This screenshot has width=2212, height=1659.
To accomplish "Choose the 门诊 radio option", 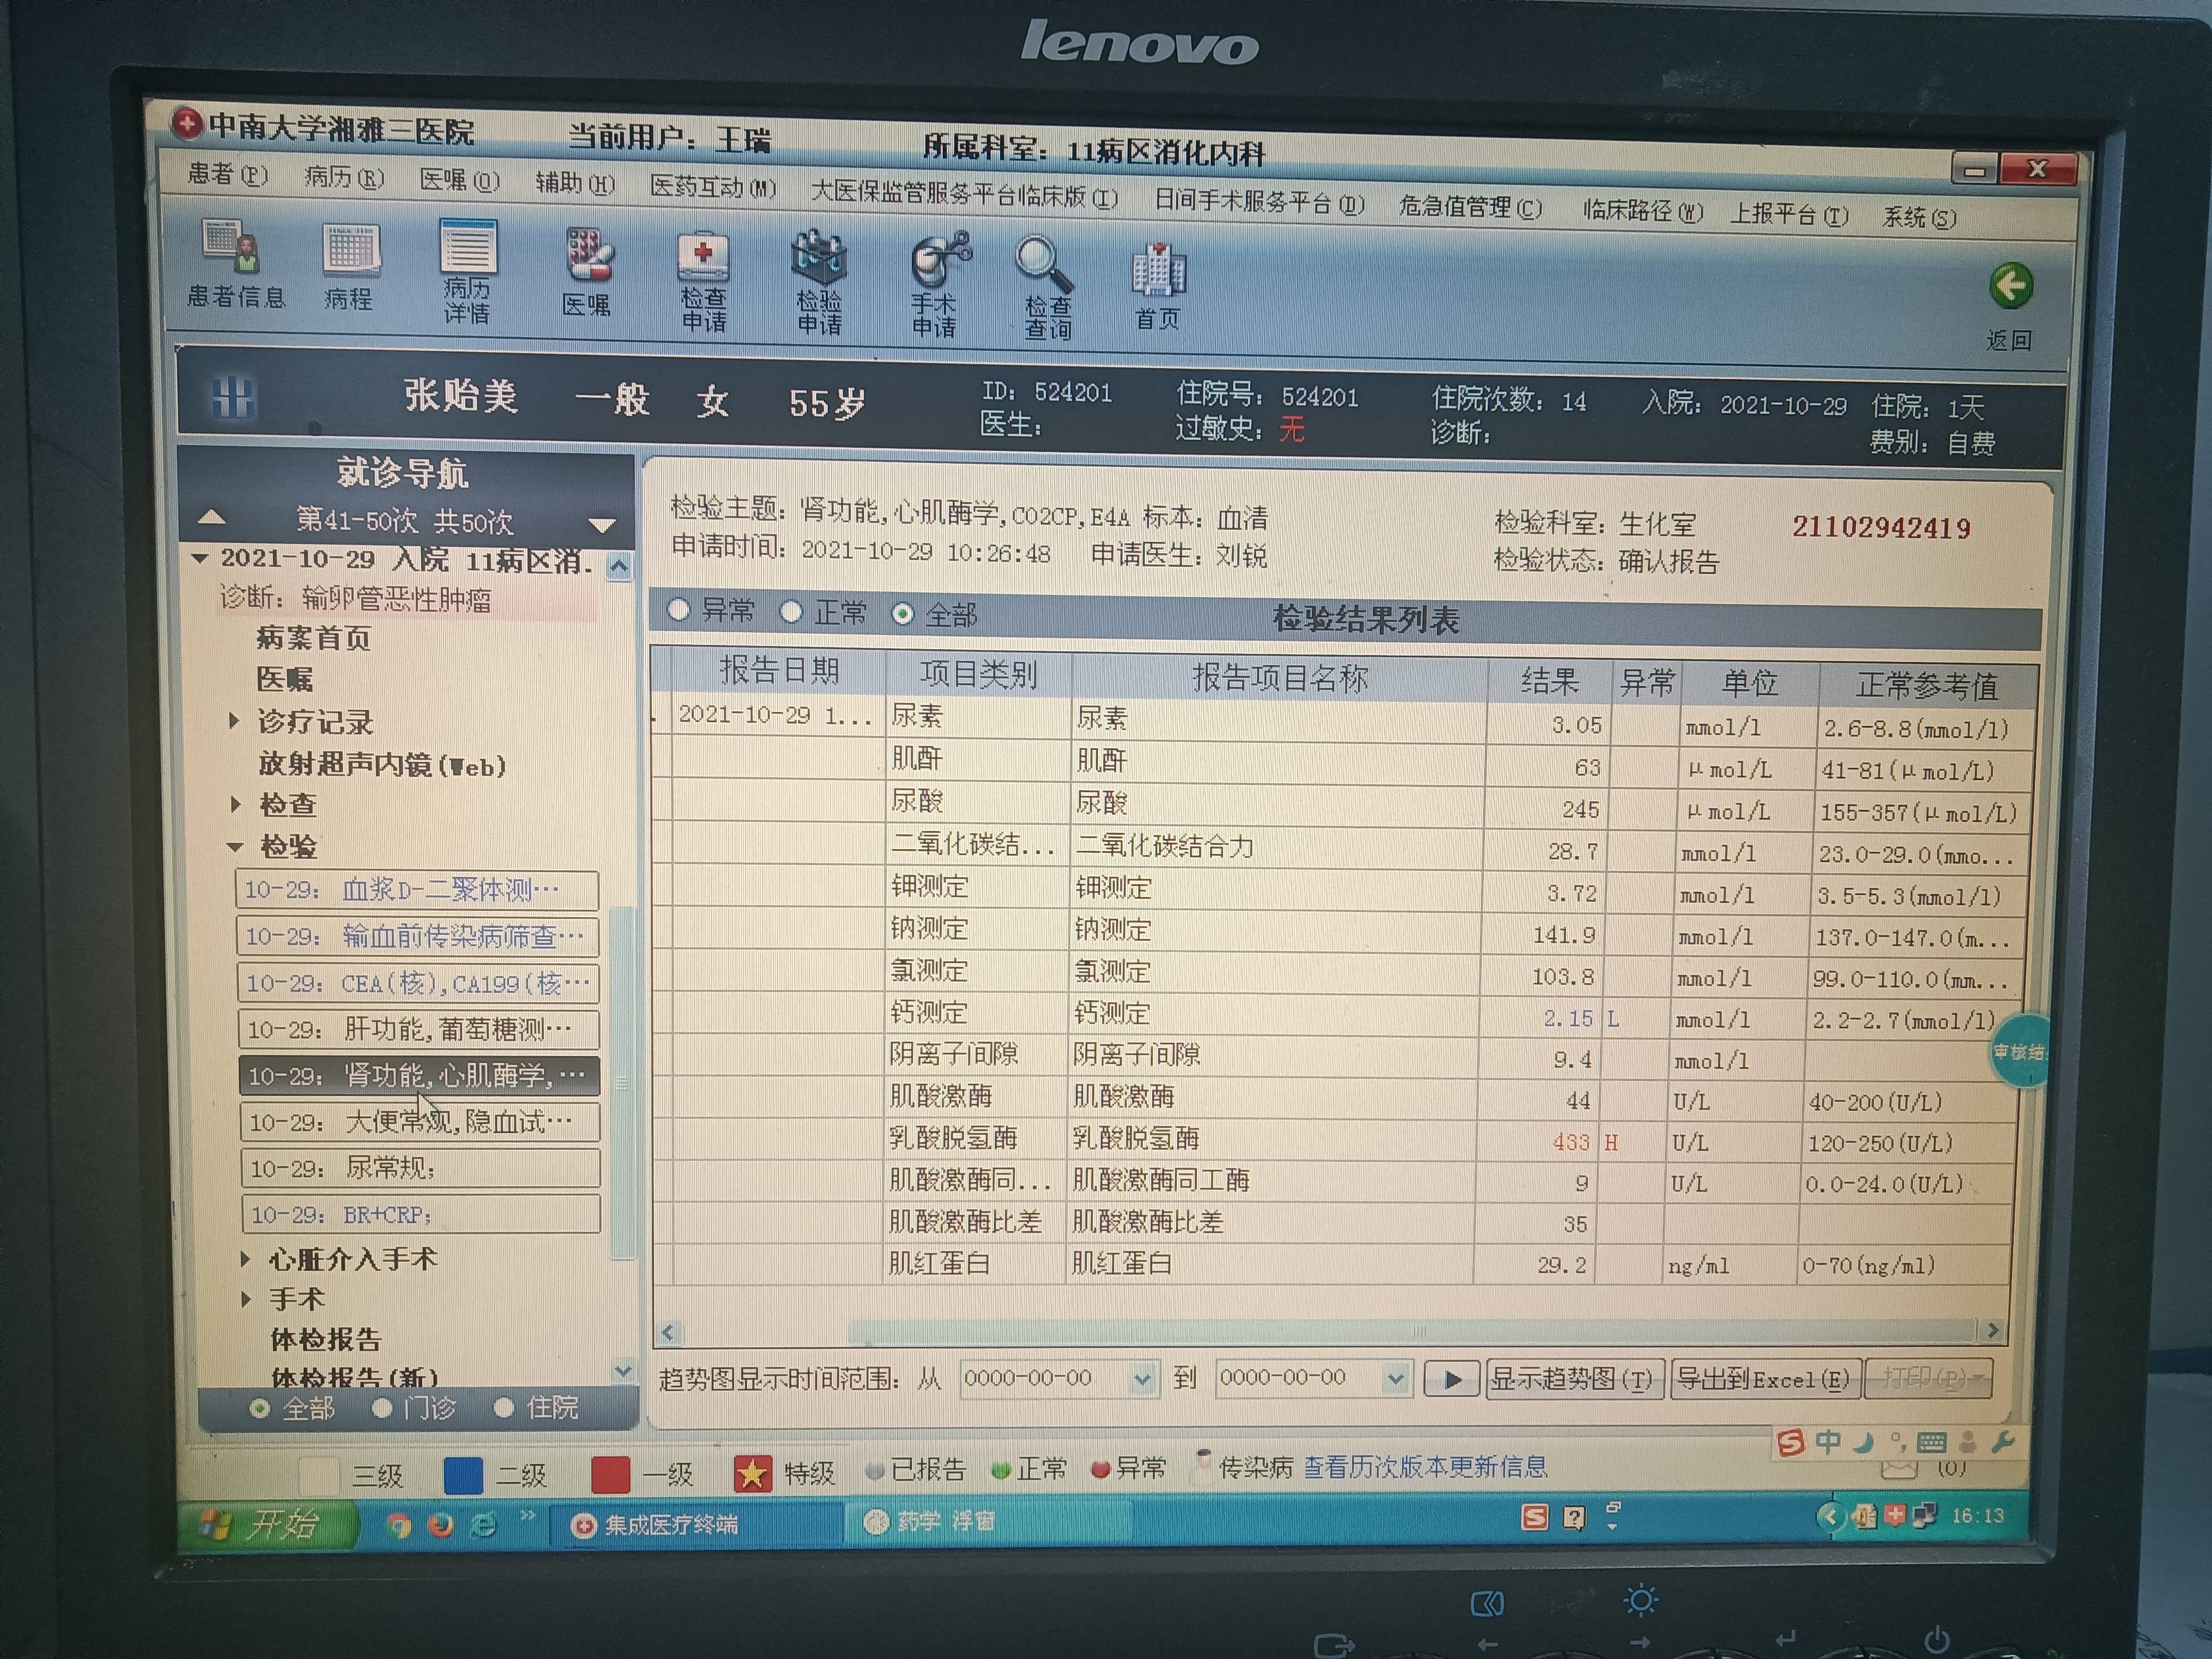I will pos(383,1407).
